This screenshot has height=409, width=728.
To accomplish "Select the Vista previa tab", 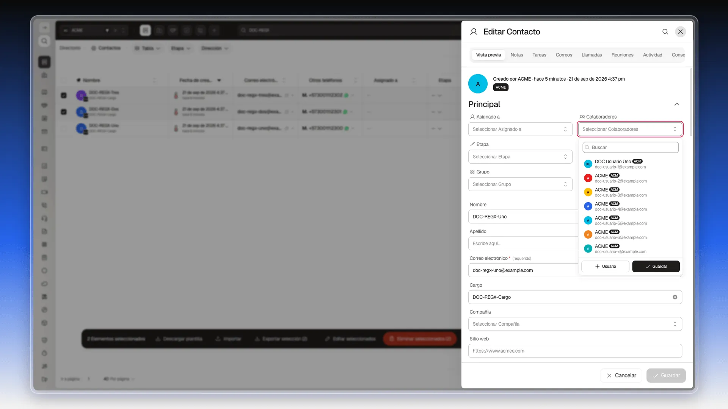I will tap(488, 55).
